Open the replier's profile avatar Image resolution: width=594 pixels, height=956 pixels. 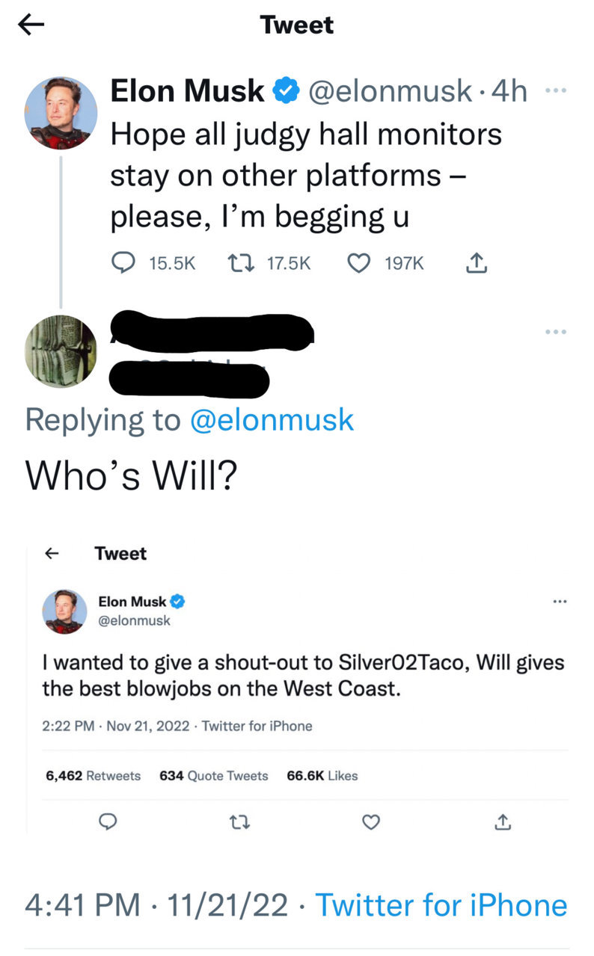point(61,351)
